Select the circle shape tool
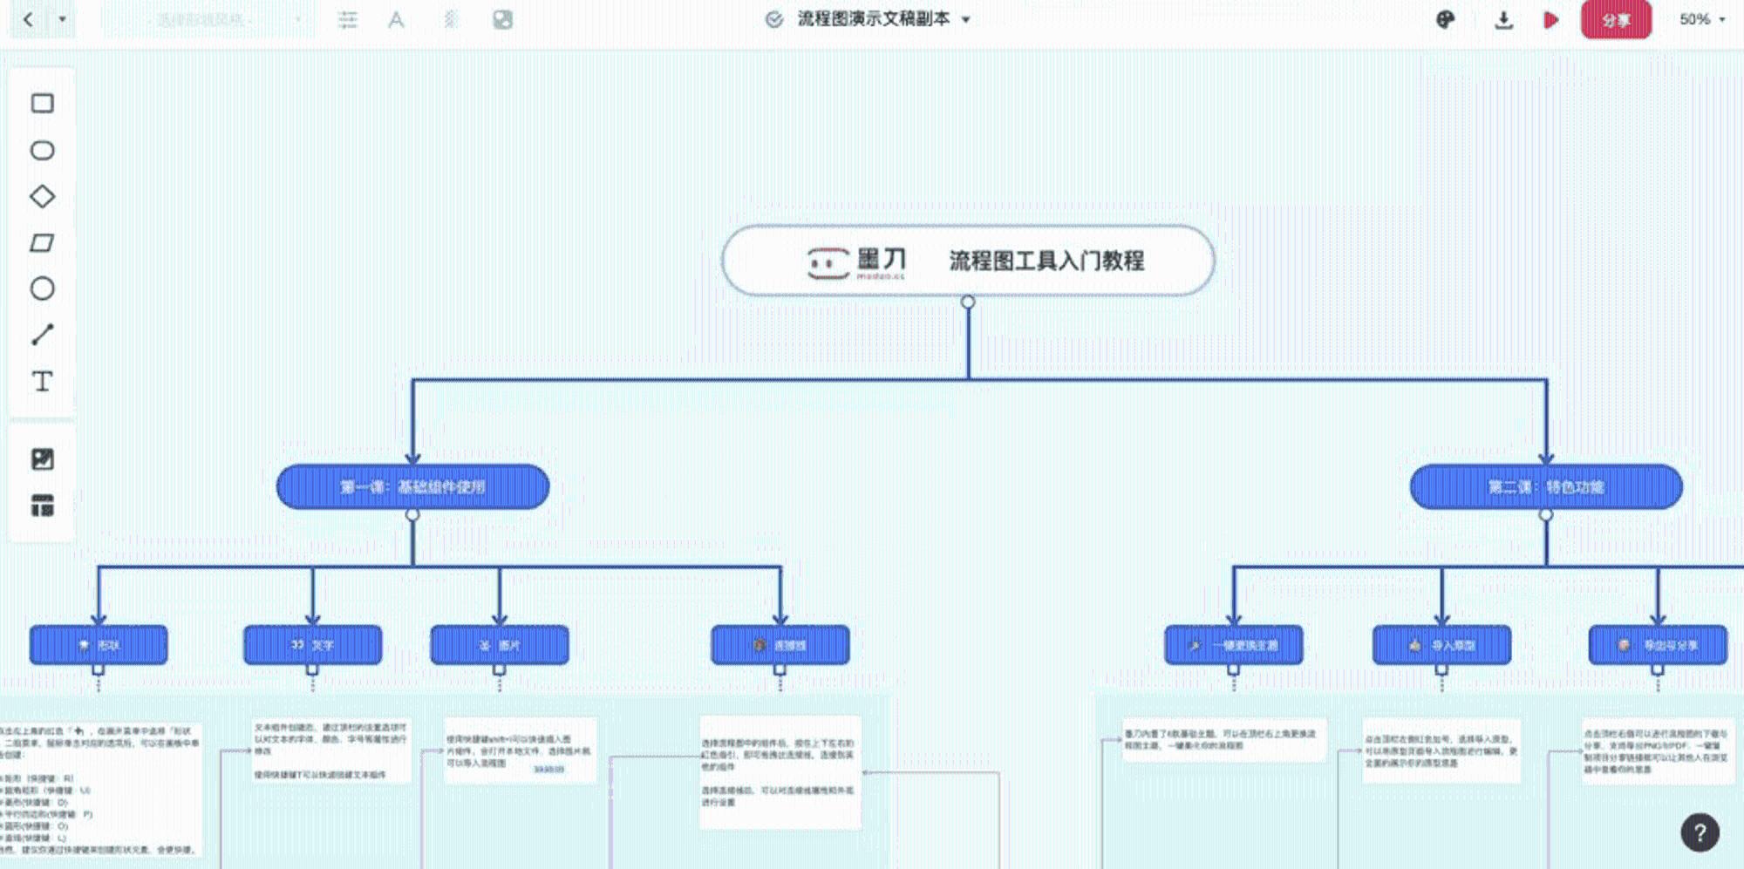The image size is (1744, 869). 42,289
